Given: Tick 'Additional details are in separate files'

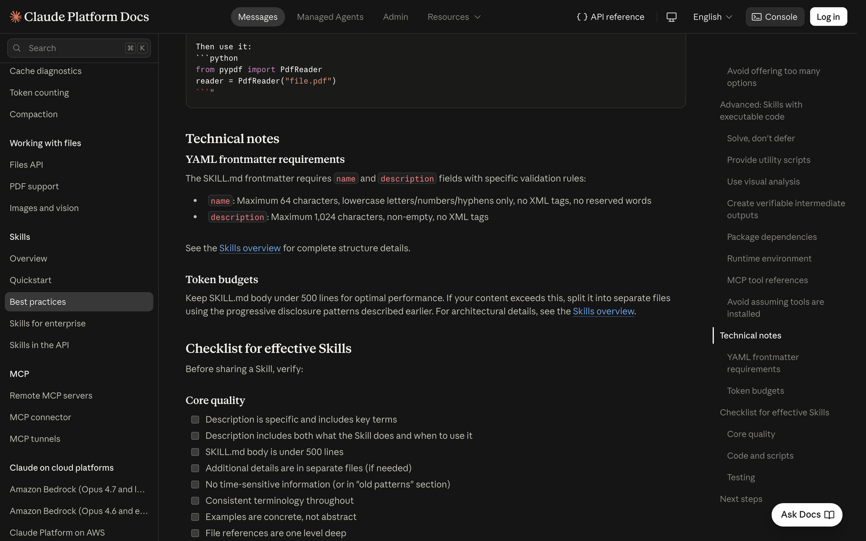Looking at the screenshot, I should point(195,468).
